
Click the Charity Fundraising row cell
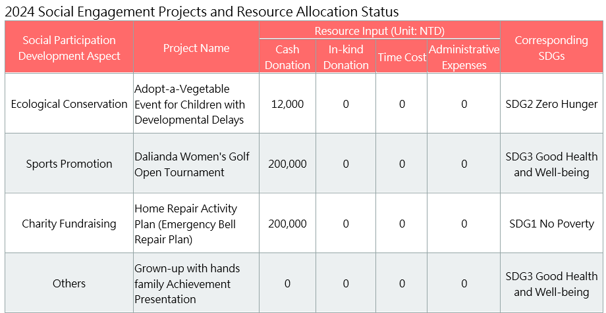point(69,224)
